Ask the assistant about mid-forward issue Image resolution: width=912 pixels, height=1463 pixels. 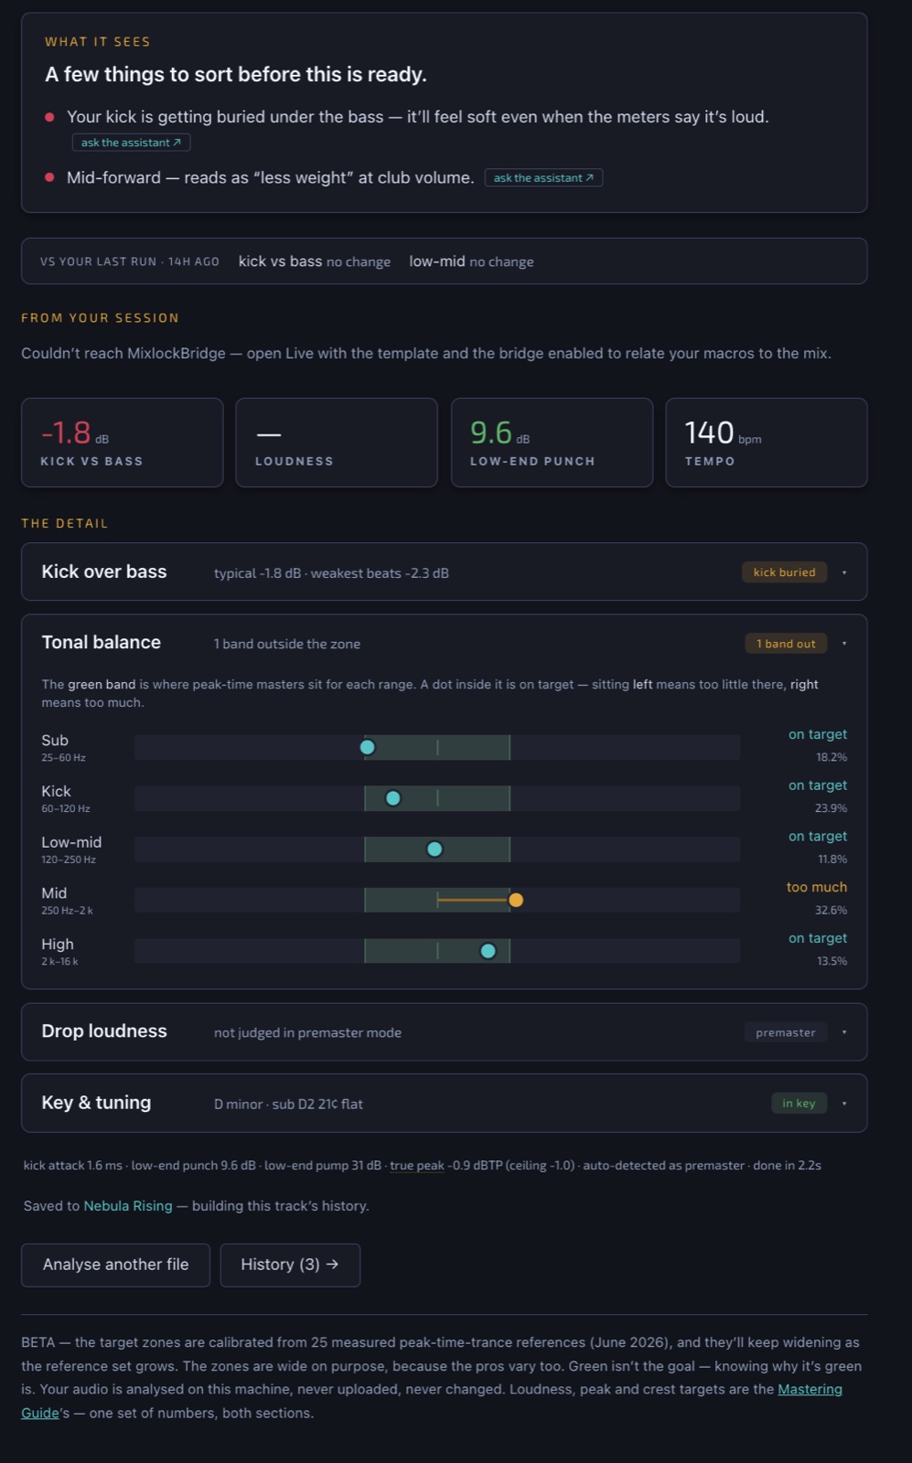click(543, 177)
